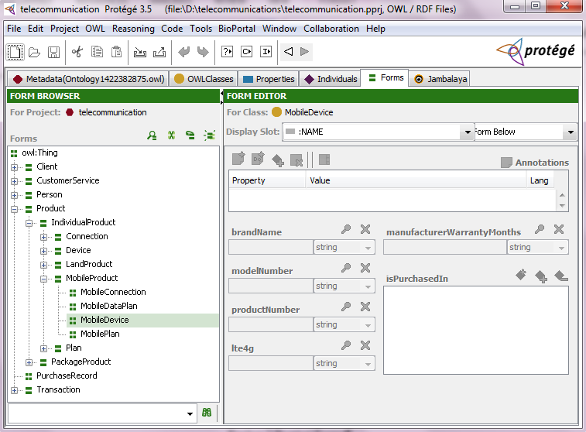Screen dimensions: 586x432
Task: Click the last Forms browser toolbar icon
Action: coord(209,135)
